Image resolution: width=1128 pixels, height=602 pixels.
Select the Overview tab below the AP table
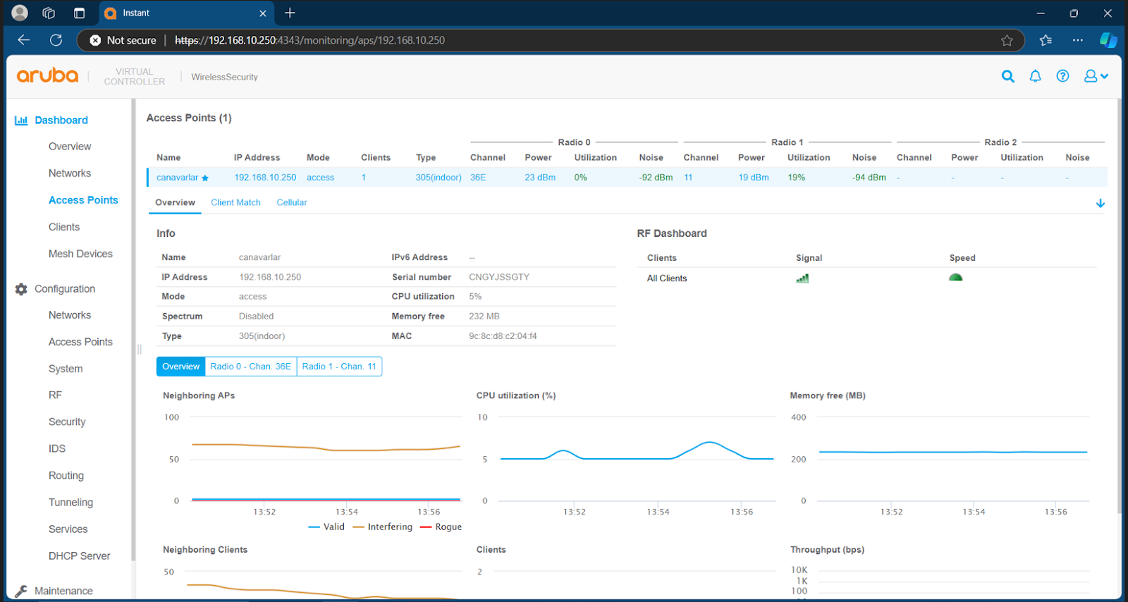point(175,202)
